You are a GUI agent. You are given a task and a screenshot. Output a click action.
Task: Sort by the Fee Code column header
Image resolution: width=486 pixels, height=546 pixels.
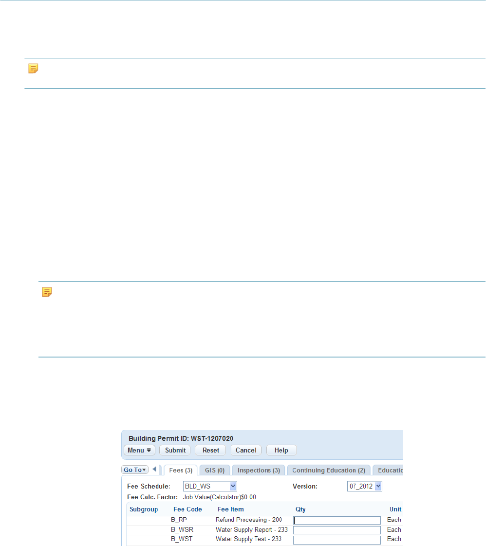coord(187,509)
